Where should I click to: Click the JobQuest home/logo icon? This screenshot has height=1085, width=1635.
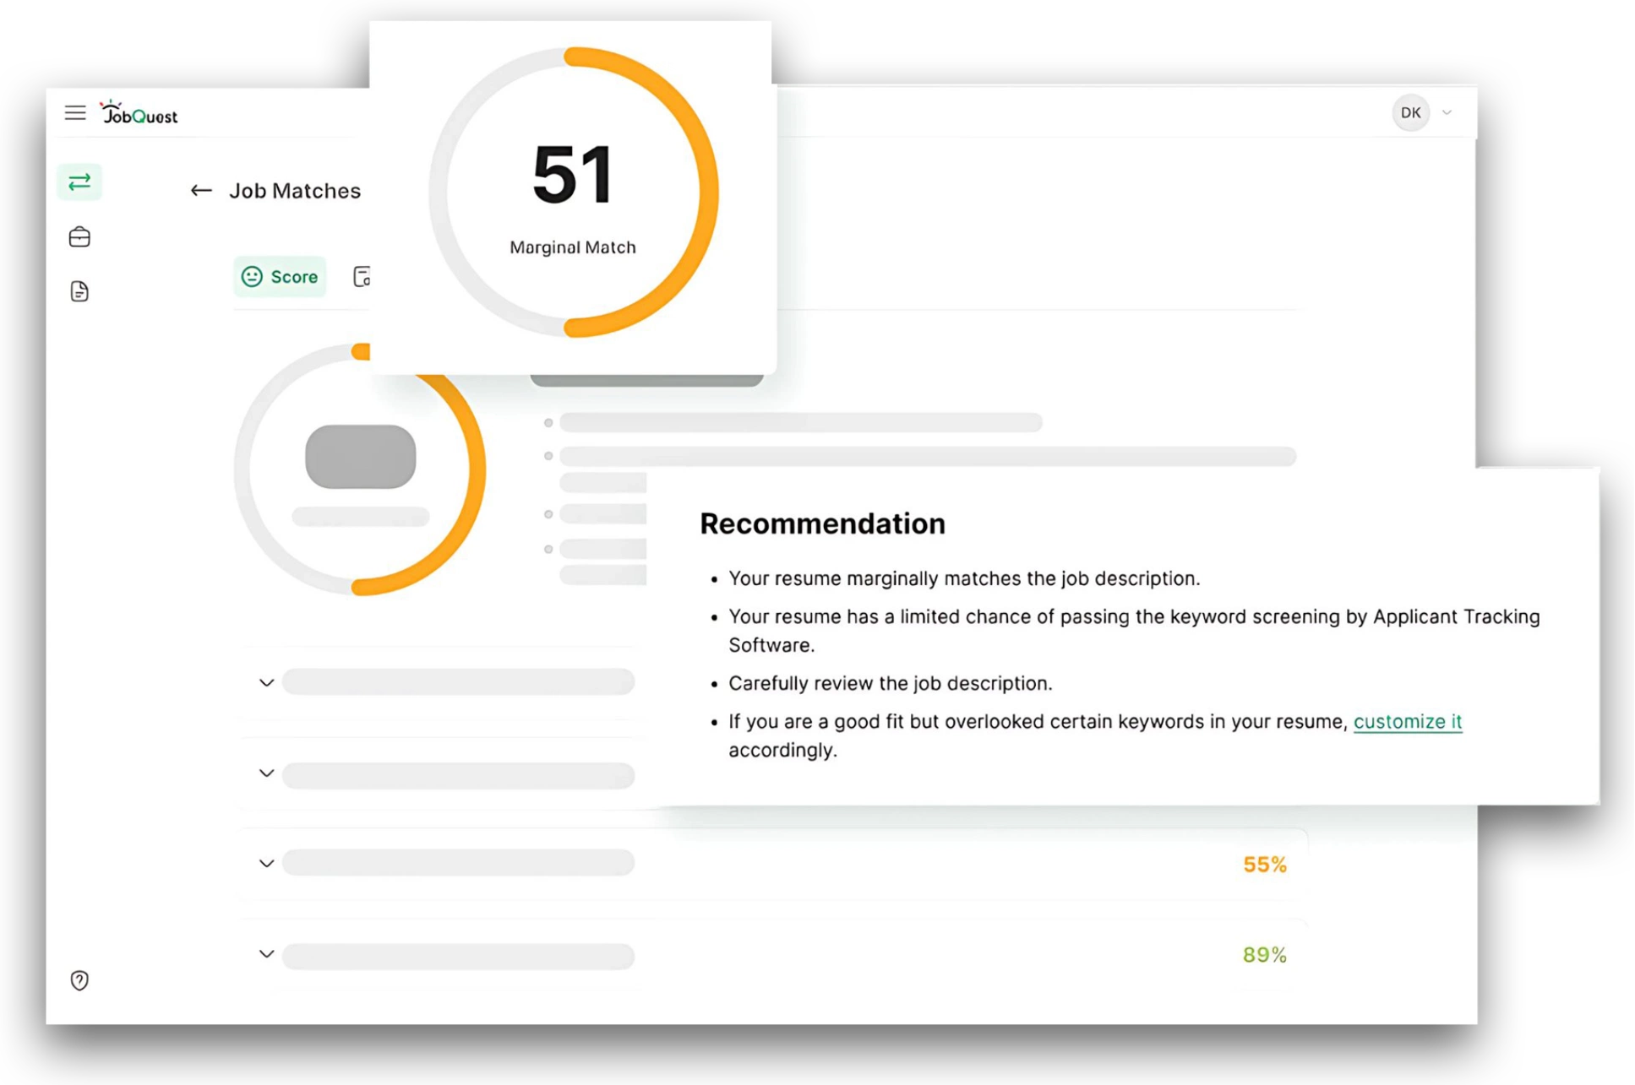(137, 112)
